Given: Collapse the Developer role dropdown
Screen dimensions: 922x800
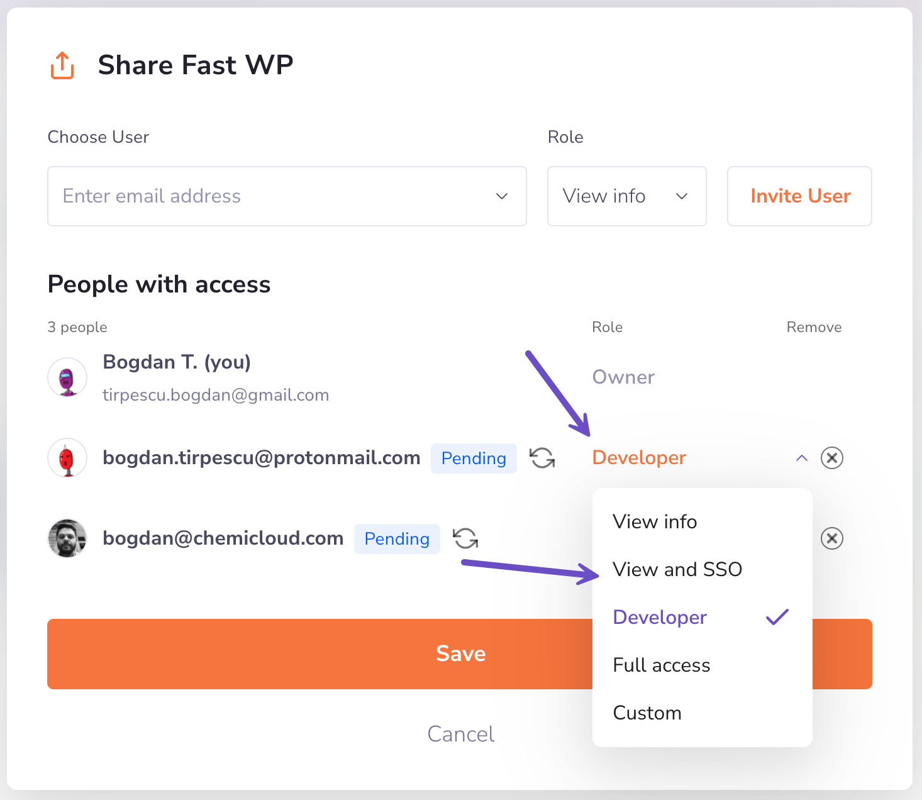Looking at the screenshot, I should pyautogui.click(x=801, y=458).
